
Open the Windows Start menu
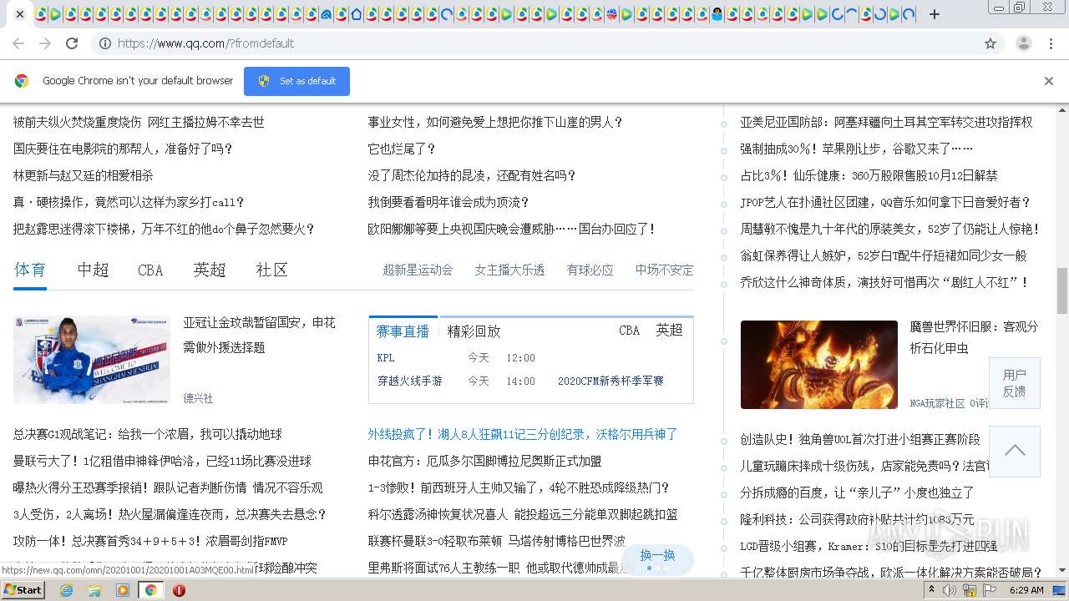click(x=23, y=589)
